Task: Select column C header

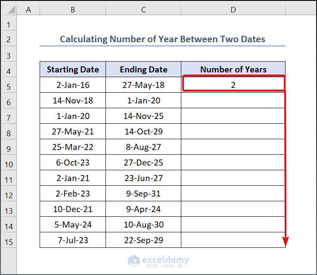Action: [x=143, y=9]
